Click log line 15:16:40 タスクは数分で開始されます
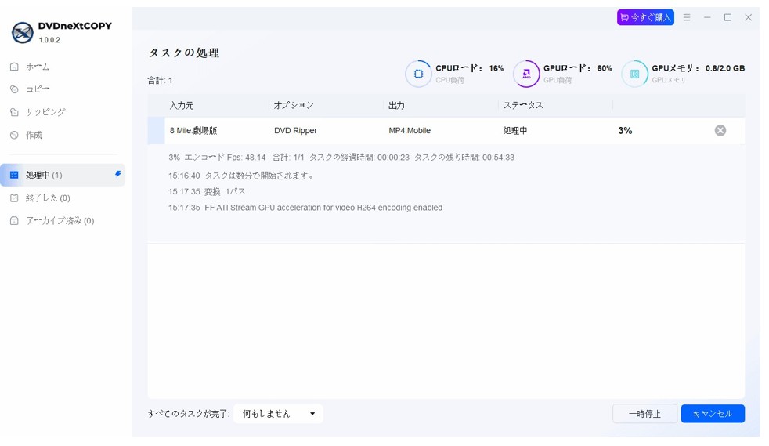The width and height of the screenshot is (769, 446). tap(241, 176)
